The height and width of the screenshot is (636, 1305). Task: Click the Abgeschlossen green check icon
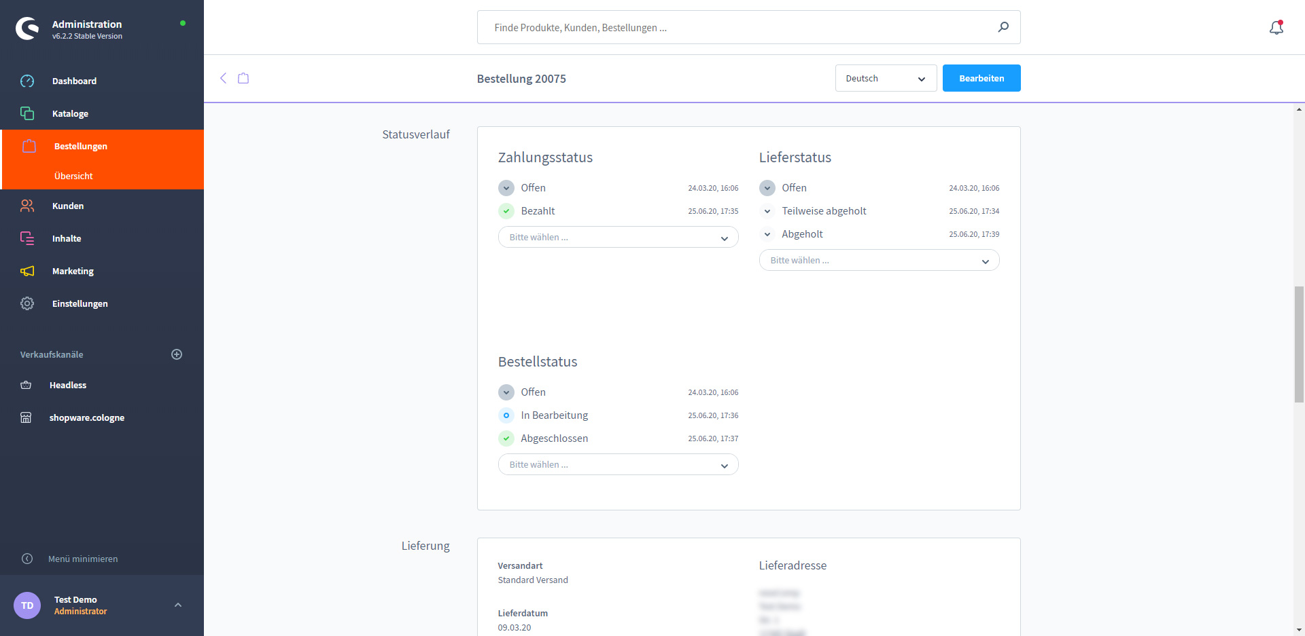(506, 438)
